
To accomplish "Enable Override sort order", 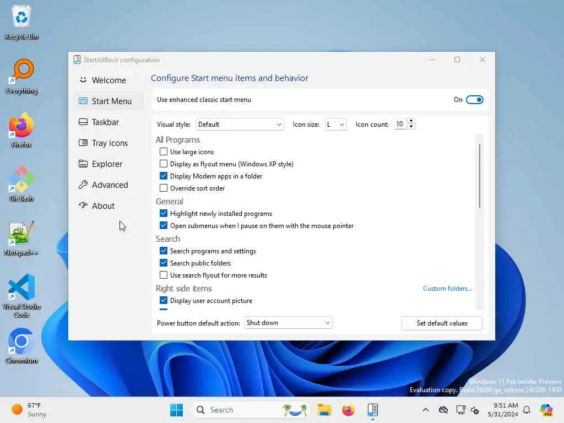I will pos(163,188).
